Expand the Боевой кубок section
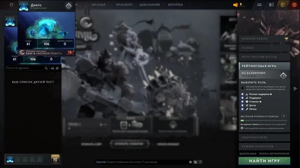Image resolution: width=300 pixels, height=168 pixels. [264, 39]
